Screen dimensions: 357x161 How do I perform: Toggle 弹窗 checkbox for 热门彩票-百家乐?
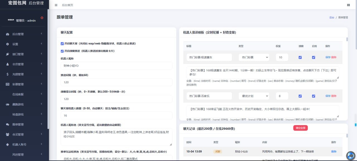(300, 96)
